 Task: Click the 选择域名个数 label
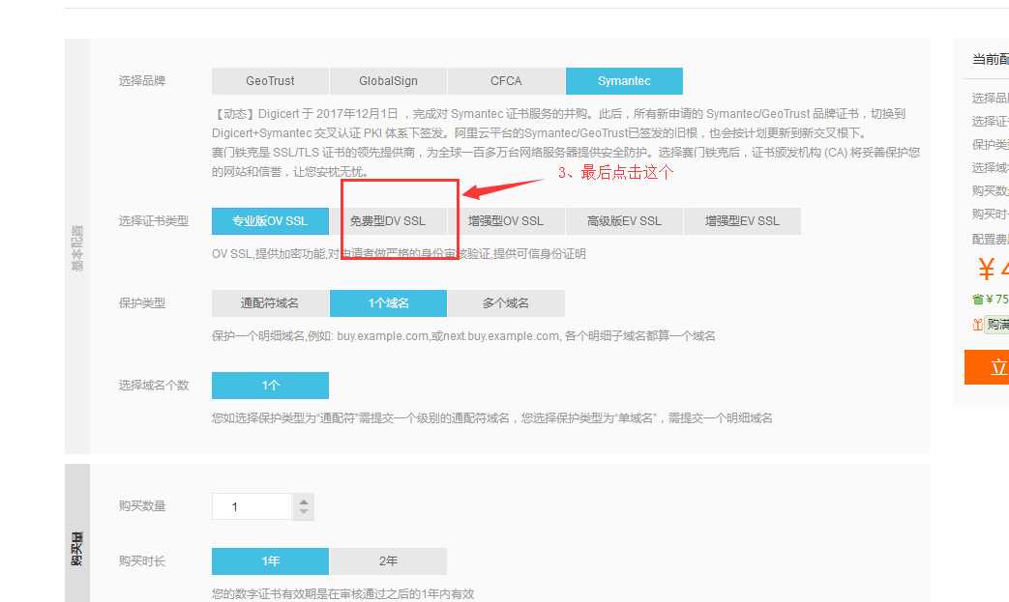tap(154, 386)
